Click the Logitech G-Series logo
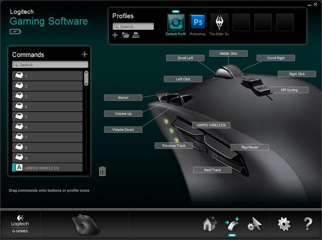Screen dimensions: 322x240 point(20,224)
